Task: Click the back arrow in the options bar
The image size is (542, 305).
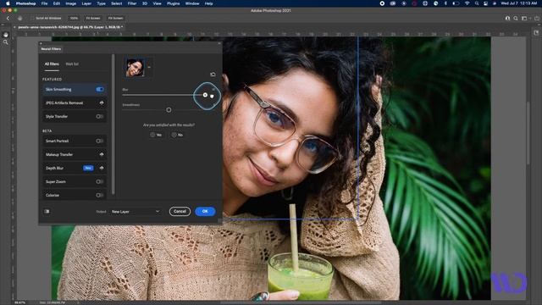Action: [8, 18]
